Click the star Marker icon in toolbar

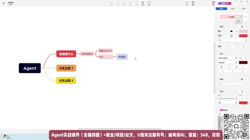(x=143, y=3)
